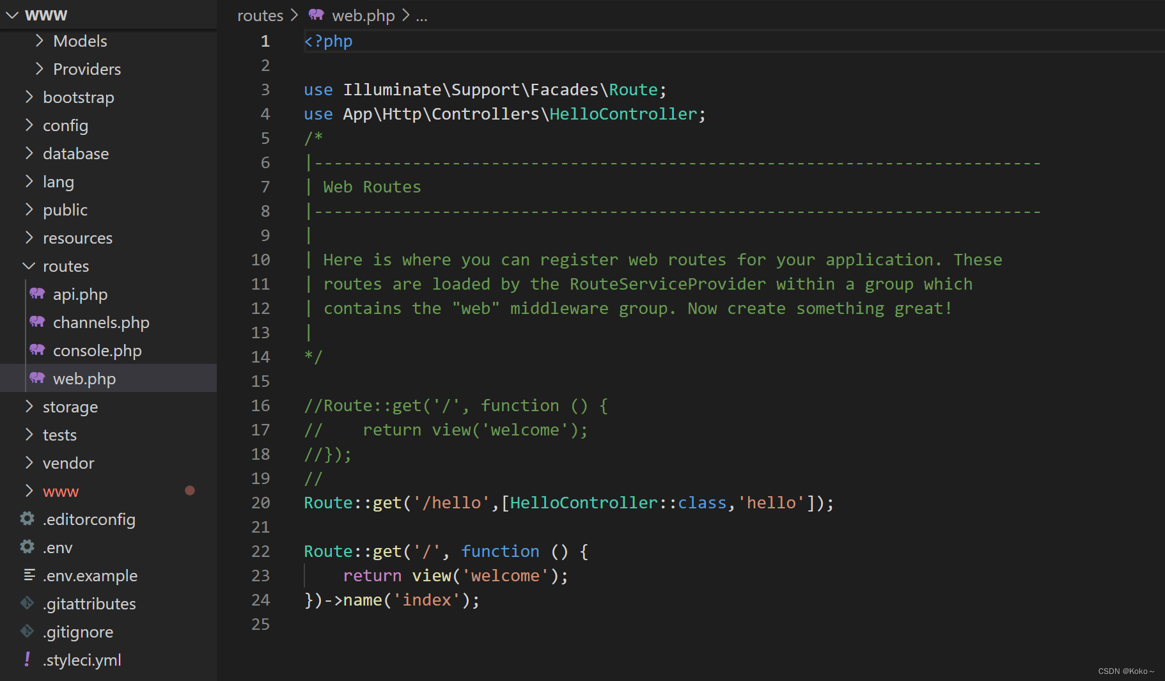Click the <?php opening tag
1165x681 pixels.
click(328, 41)
